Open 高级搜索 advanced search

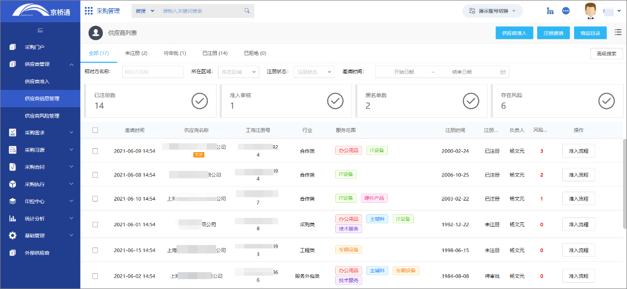point(607,54)
